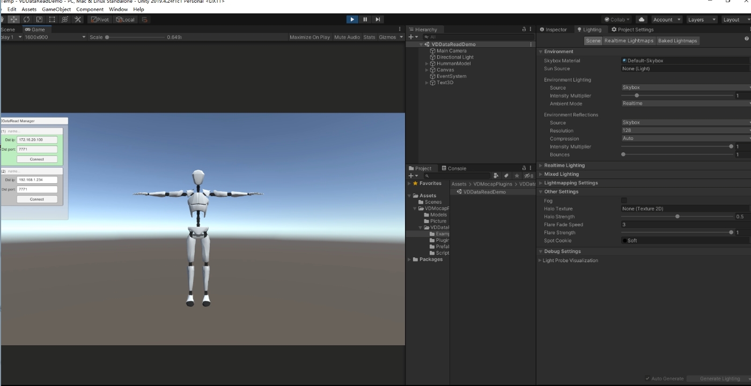
Task: Open the Reflections Resolution 128 dropdown
Action: (686, 130)
